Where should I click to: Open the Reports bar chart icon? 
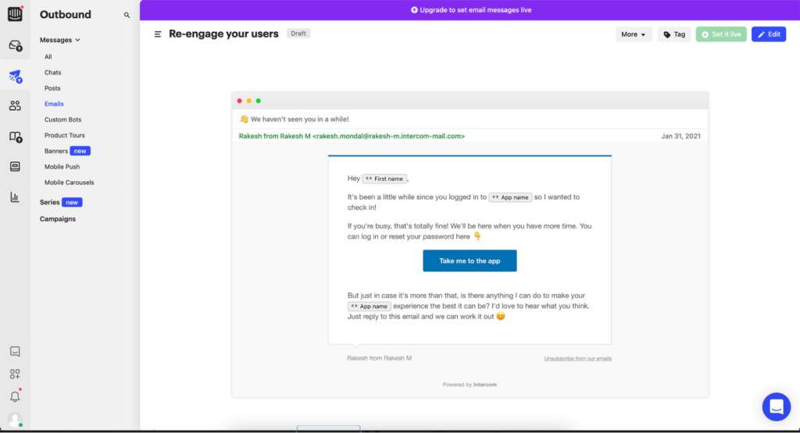pos(15,197)
